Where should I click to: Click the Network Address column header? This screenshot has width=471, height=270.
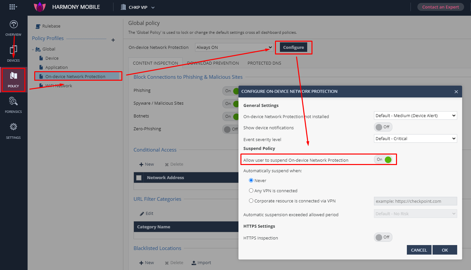click(x=165, y=178)
